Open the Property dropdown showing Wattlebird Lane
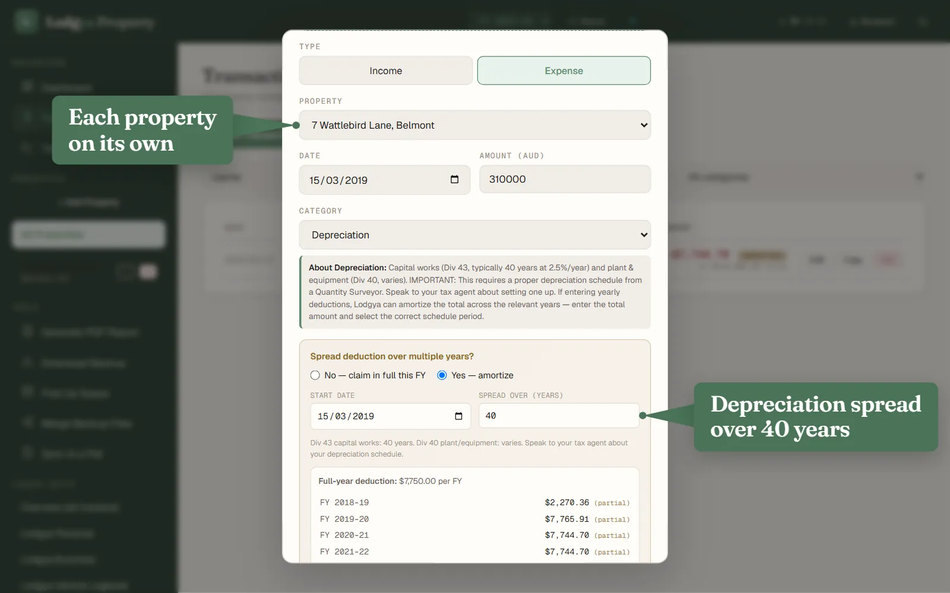This screenshot has height=593, width=950. point(475,125)
